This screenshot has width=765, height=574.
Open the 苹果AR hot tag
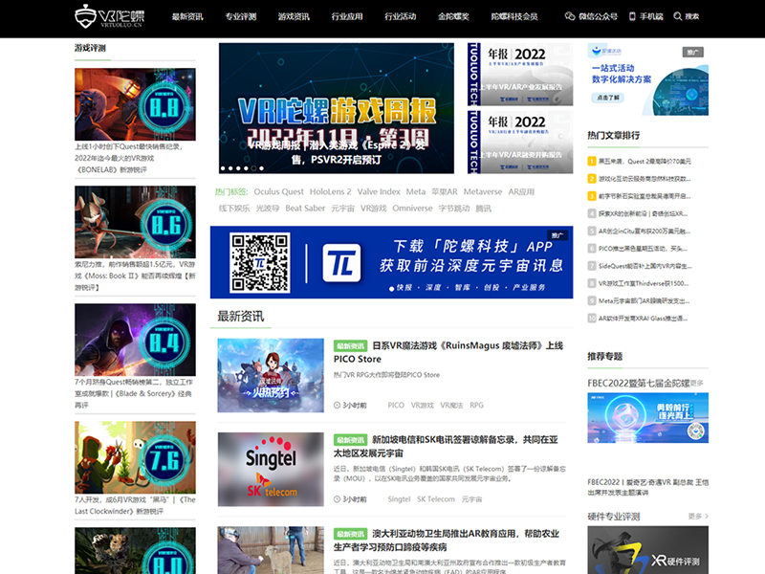(445, 192)
